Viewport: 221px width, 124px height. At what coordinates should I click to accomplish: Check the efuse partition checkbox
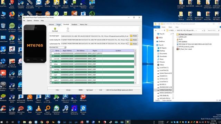51,64
